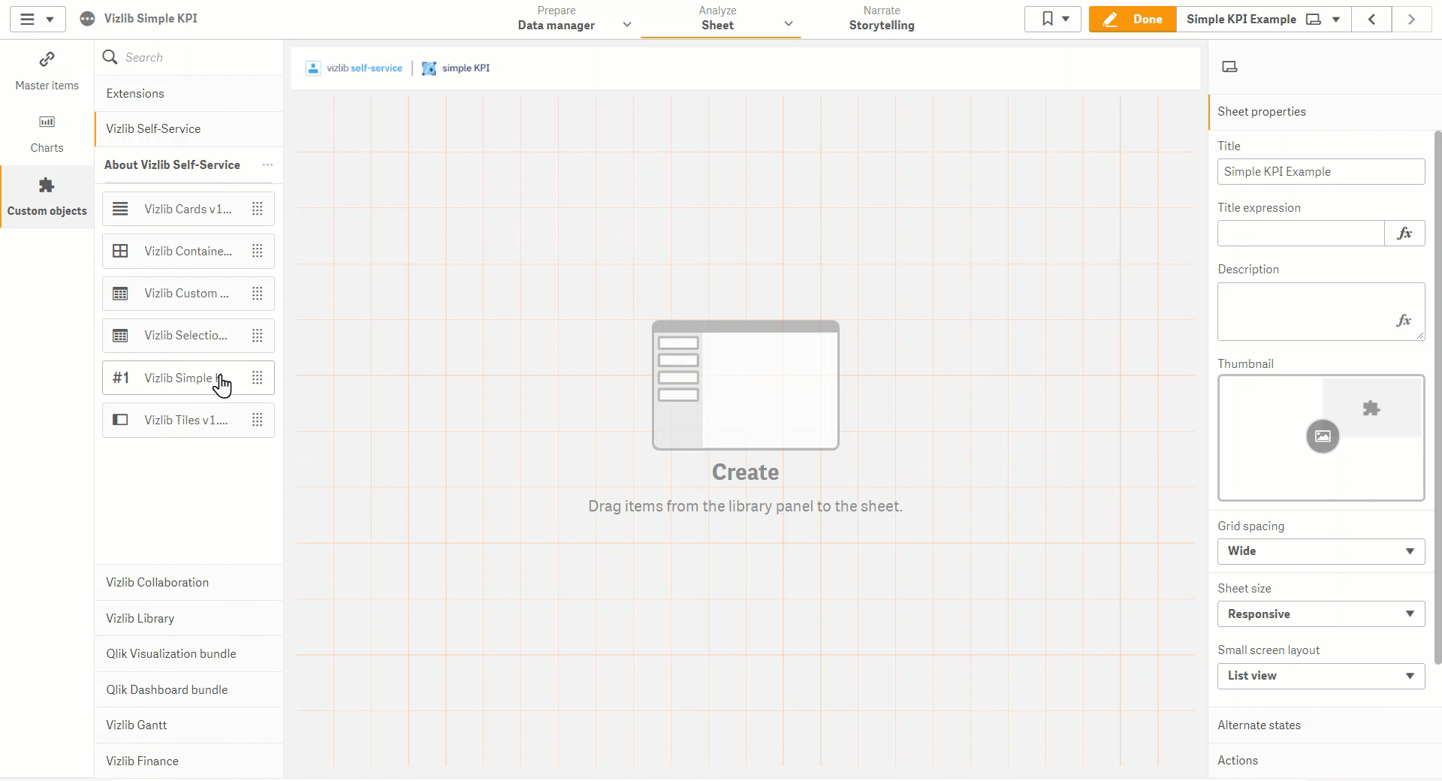
Task: Select Vizlib Tiles extension item
Action: [x=189, y=420]
